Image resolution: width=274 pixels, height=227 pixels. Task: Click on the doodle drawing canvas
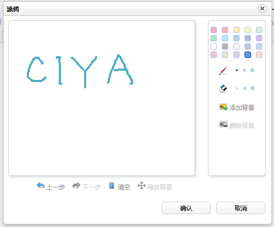tap(102, 98)
